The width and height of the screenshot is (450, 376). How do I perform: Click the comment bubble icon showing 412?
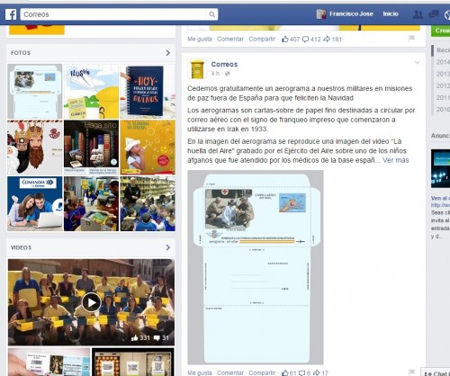305,40
